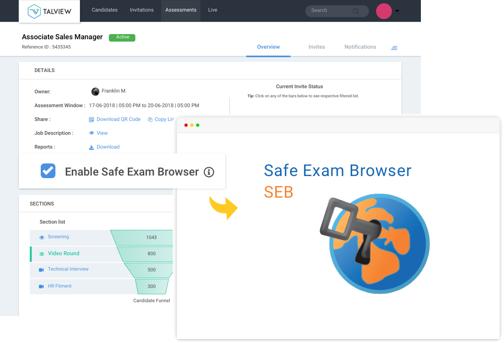Open the Screening section
This screenshot has width=504, height=343.
59,237
